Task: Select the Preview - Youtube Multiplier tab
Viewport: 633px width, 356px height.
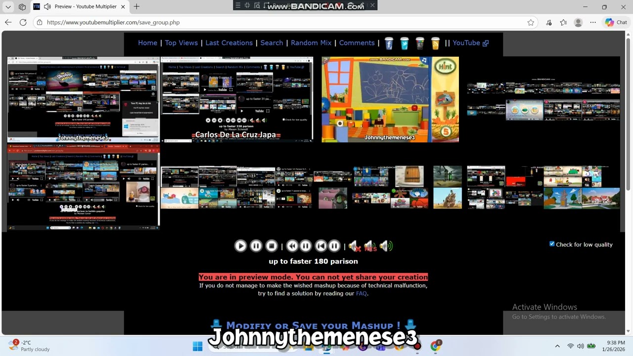Action: point(80,6)
